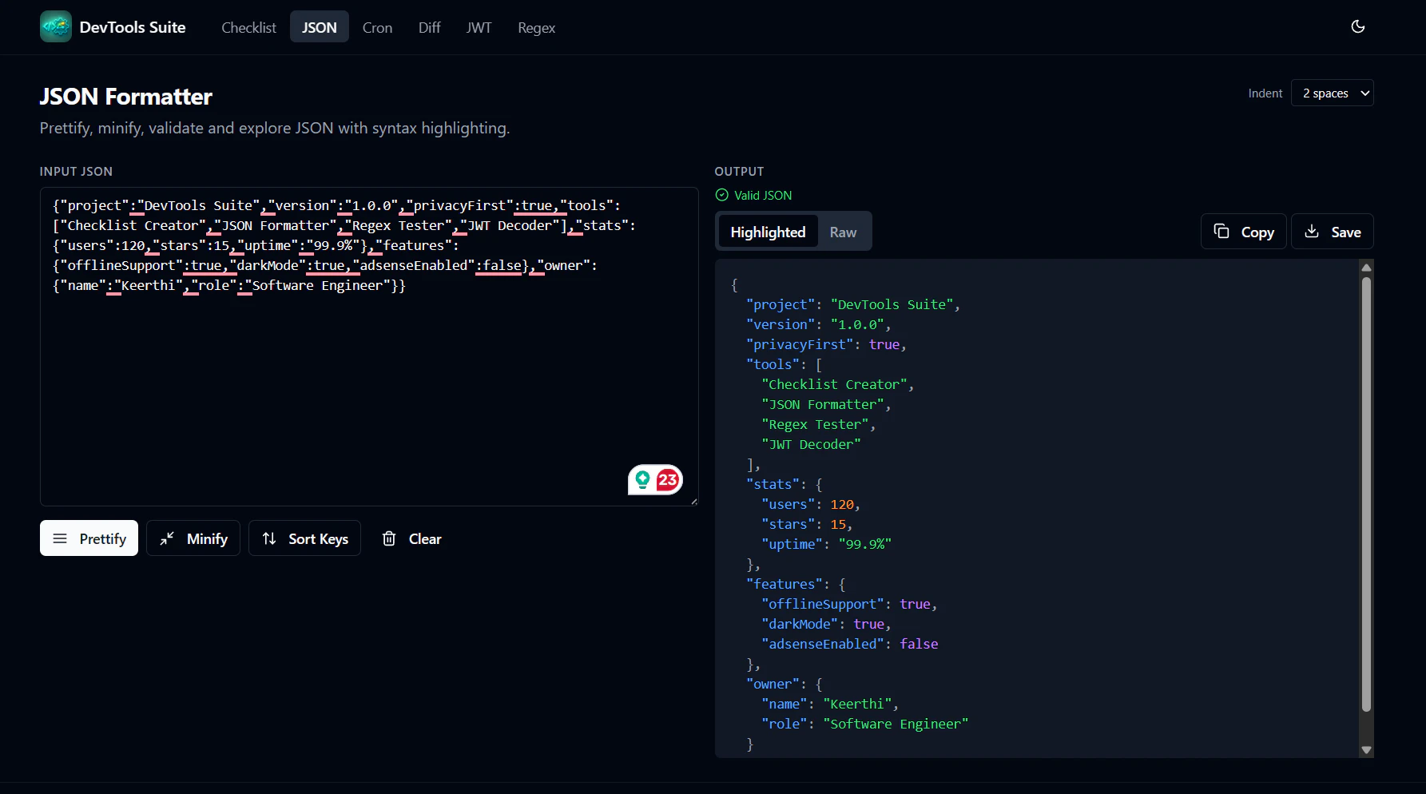Click the textarea resize handle corner
The height and width of the screenshot is (794, 1426).
click(x=693, y=501)
